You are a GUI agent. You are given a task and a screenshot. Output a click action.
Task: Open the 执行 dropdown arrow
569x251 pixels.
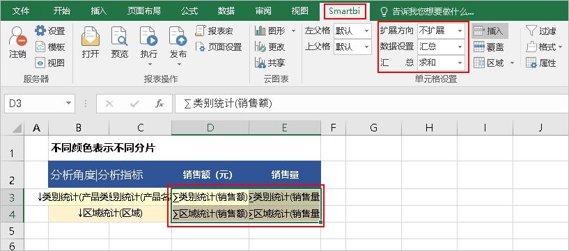149,65
